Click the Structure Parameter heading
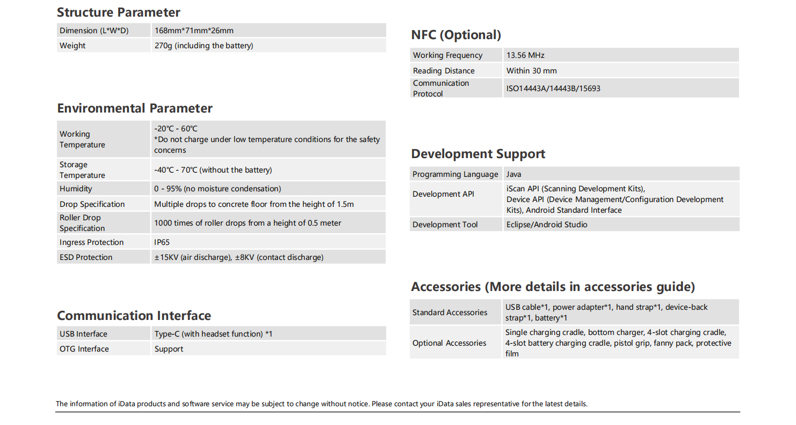This screenshot has height=425, width=796. pyautogui.click(x=118, y=12)
